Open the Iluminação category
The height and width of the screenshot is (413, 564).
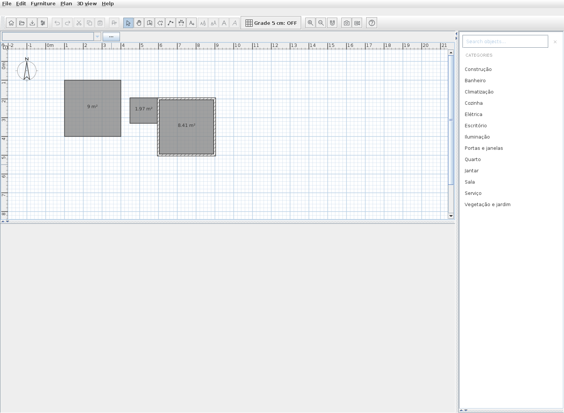(x=477, y=137)
